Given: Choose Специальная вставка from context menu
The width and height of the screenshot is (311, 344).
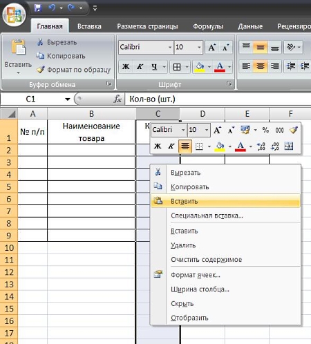Looking at the screenshot, I should coord(207,216).
